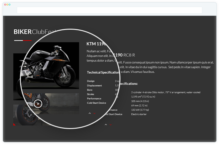219x145 pixels.
Task: Select the magnified 'KTM 119' title
Action: [96, 44]
